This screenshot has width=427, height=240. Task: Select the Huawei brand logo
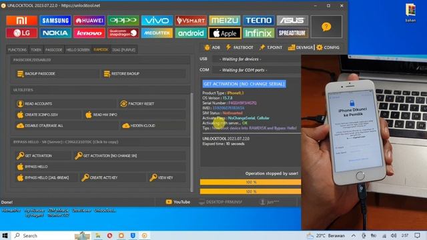[x=89, y=21]
